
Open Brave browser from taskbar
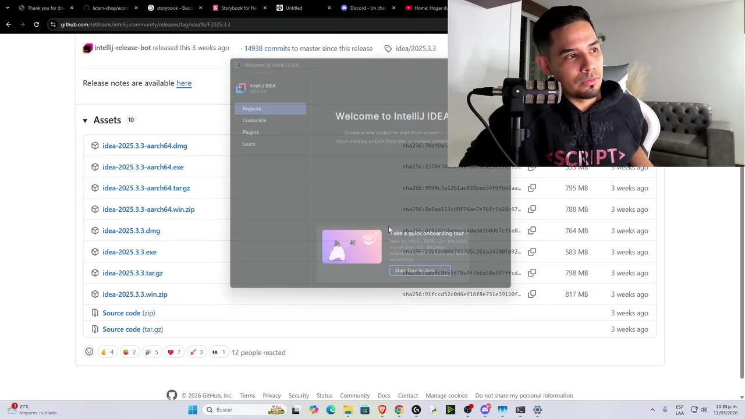tap(382, 410)
